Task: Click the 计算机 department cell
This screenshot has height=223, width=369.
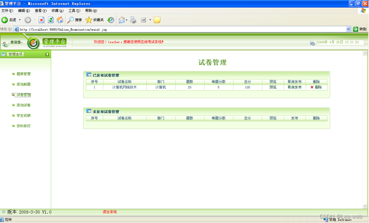Action: click(160, 87)
